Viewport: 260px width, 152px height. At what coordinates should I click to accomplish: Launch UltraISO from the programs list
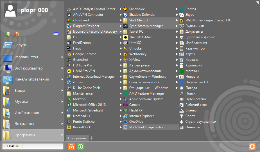coord(135,43)
